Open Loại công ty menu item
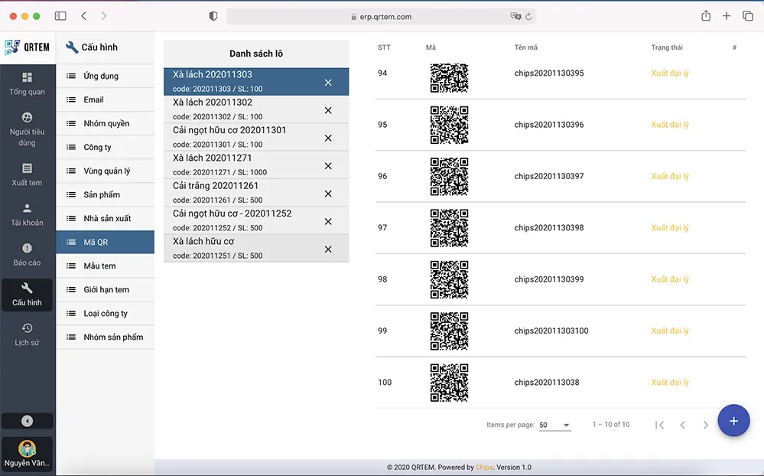Image resolution: width=764 pixels, height=476 pixels. 106,314
